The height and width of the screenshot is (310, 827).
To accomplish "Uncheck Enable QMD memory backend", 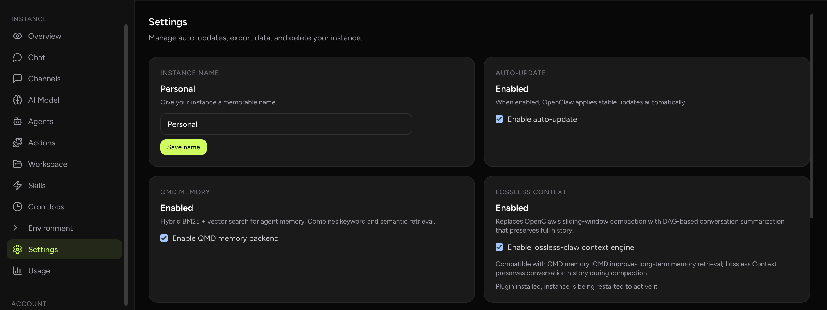I will coord(164,238).
